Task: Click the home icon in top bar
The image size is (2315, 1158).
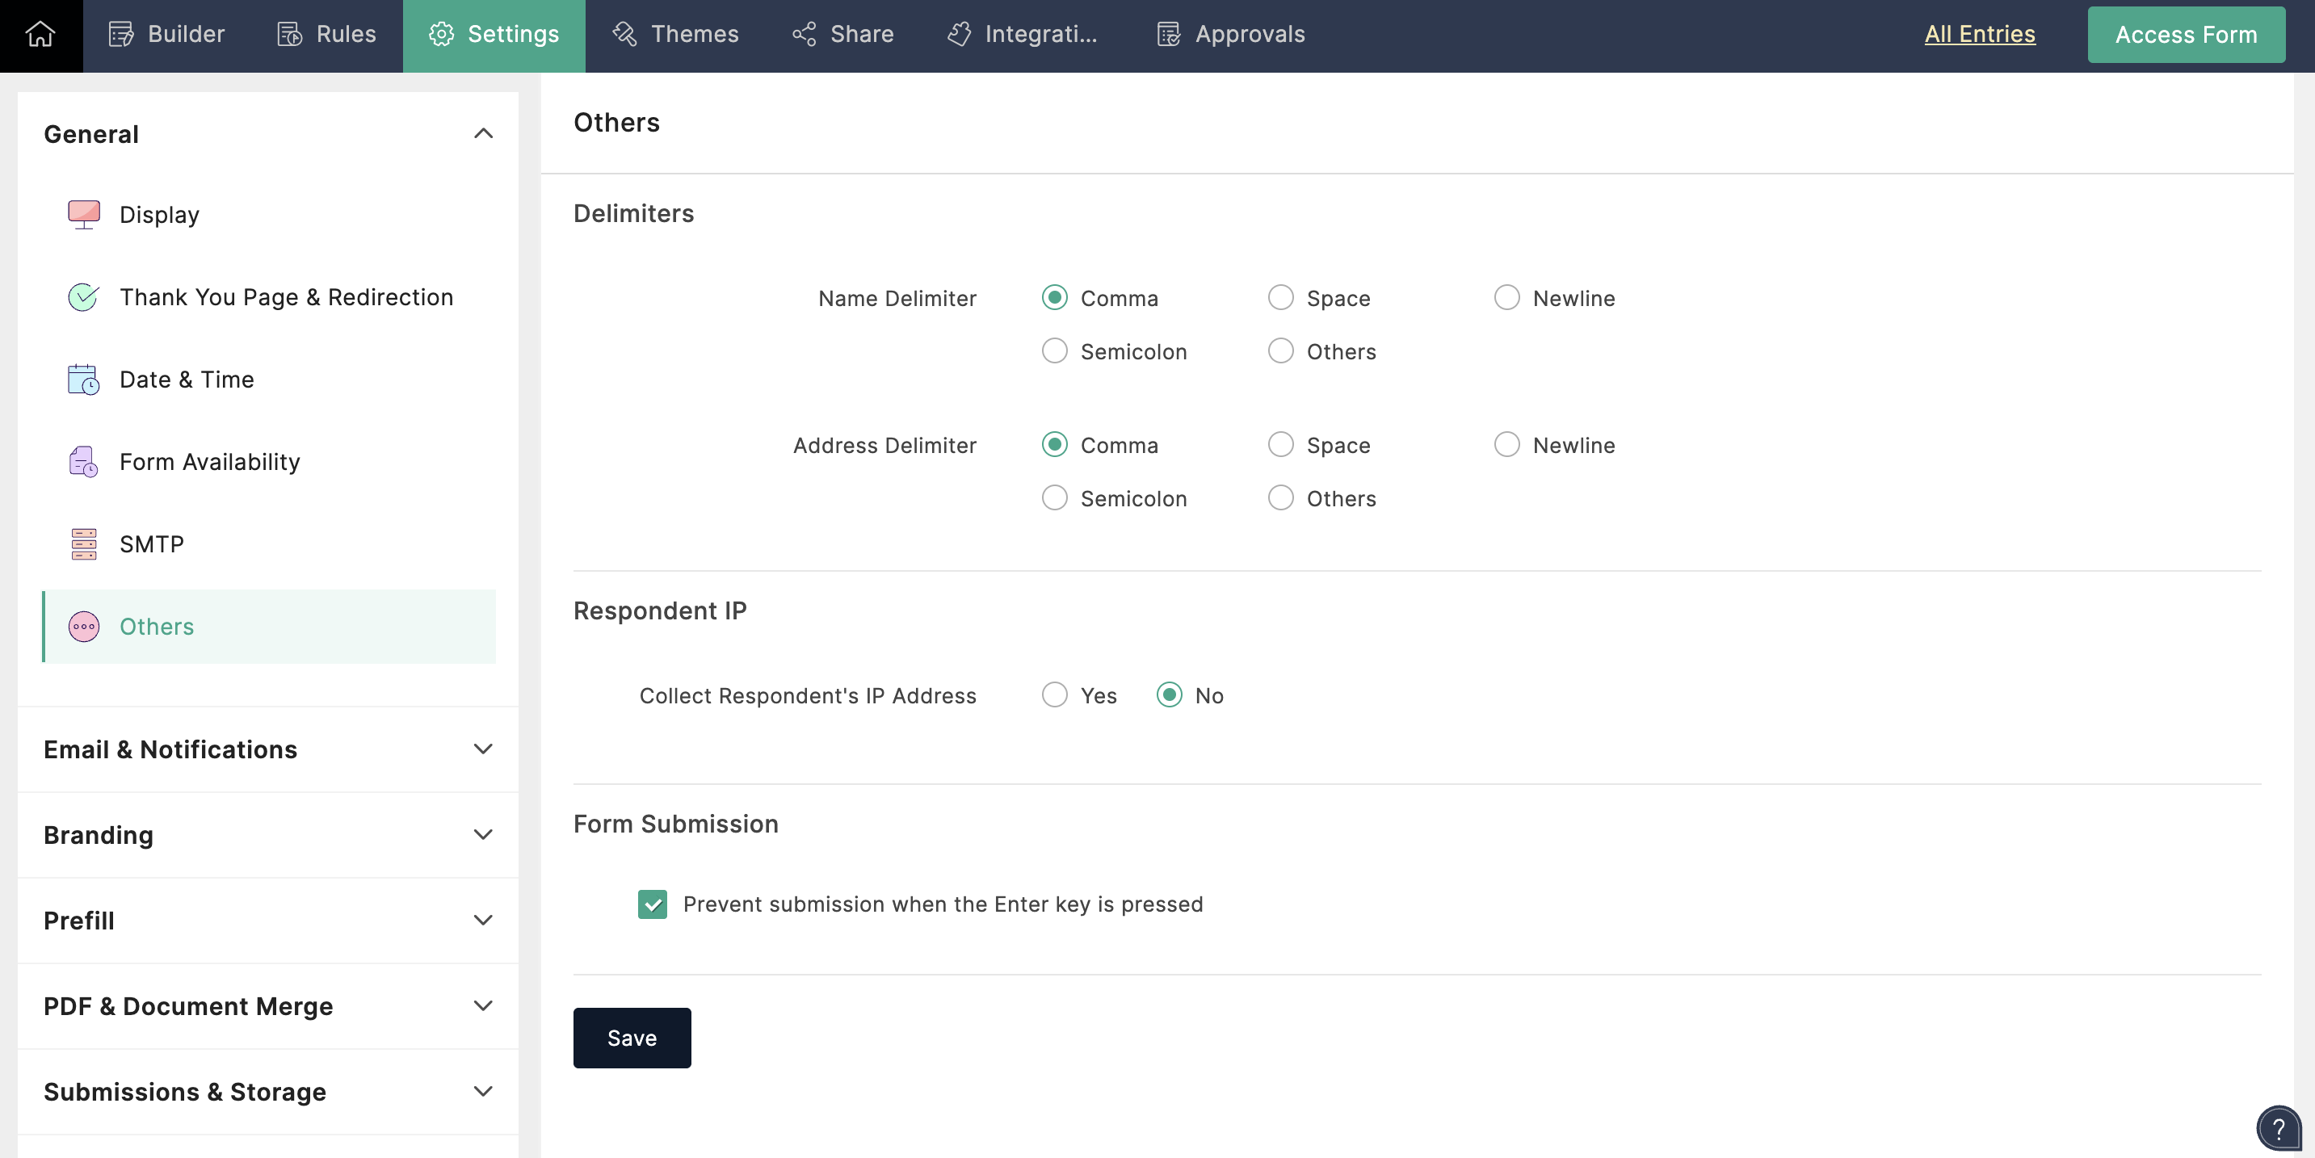Action: [x=40, y=34]
